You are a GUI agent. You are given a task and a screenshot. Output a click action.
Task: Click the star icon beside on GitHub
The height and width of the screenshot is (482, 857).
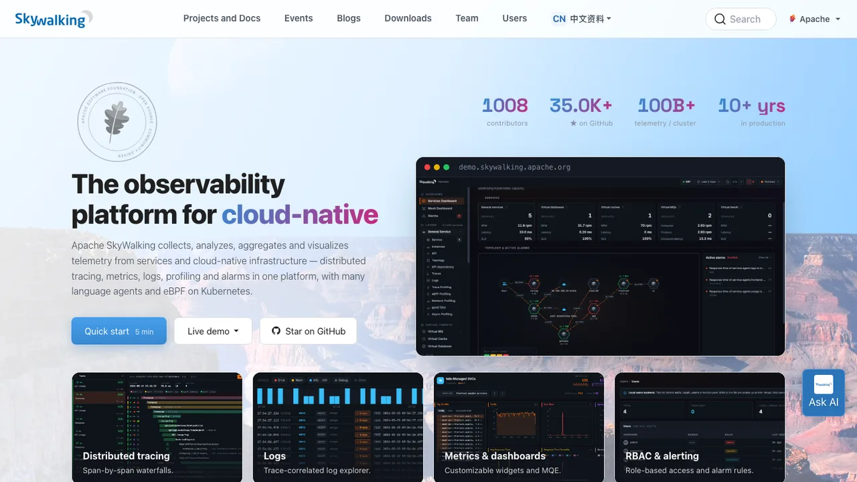coord(573,123)
